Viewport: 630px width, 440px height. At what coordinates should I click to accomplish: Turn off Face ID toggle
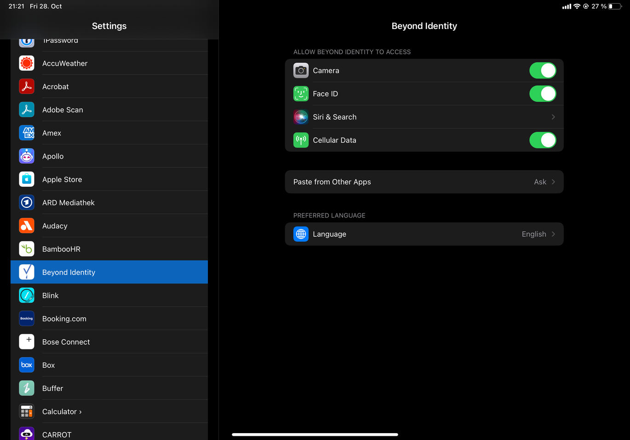[x=542, y=94]
